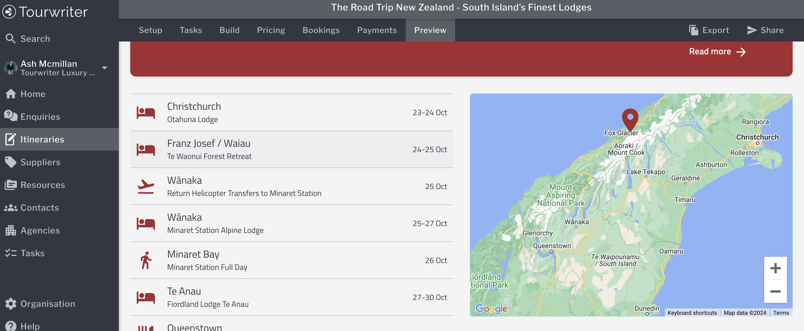Zoom in on the map
Viewport: 804px width, 331px height.
tap(775, 268)
